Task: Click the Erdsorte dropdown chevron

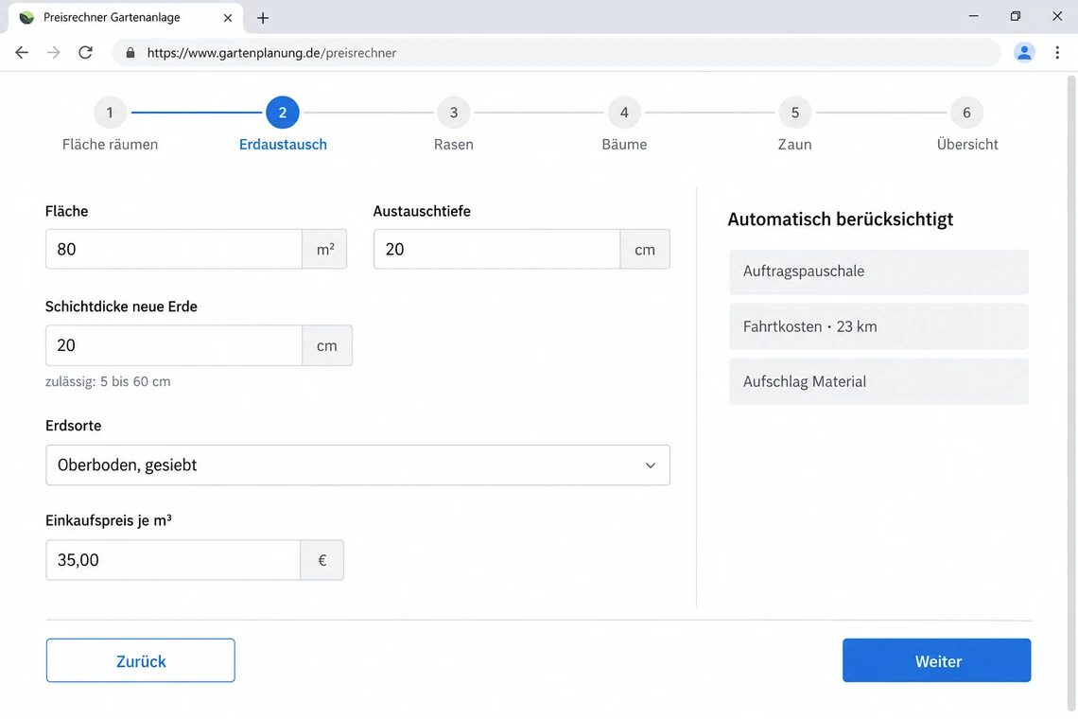Action: point(650,465)
